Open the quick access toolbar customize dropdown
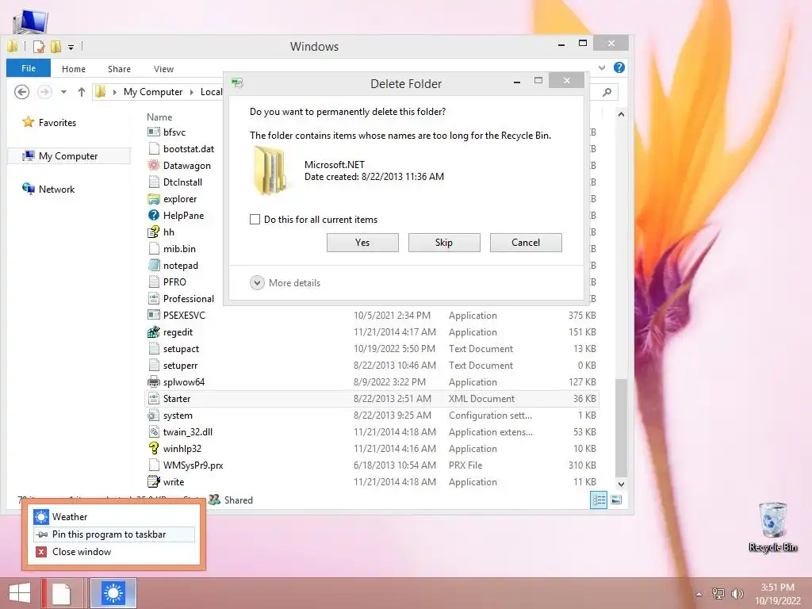The width and height of the screenshot is (812, 609). [x=71, y=47]
